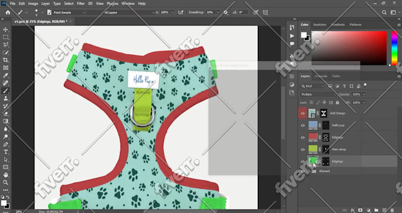Pick a color in the color field

click(349, 48)
